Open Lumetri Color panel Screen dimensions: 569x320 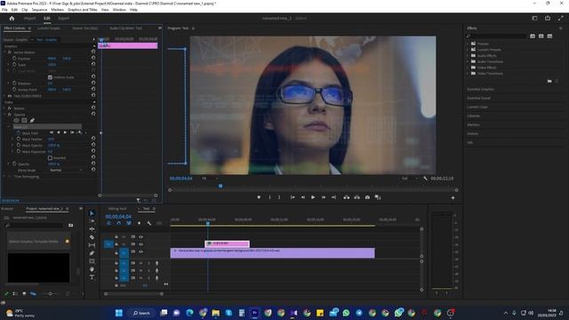[x=477, y=107]
